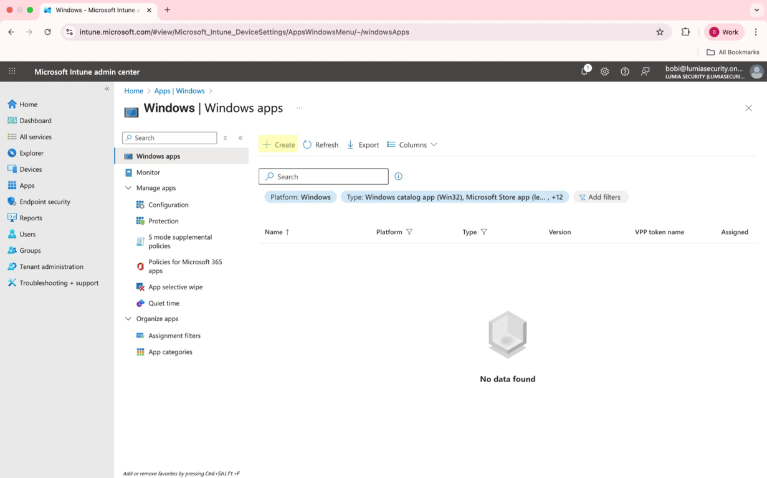This screenshot has height=478, width=767.
Task: Open portal settings gear icon
Action: pyautogui.click(x=604, y=72)
